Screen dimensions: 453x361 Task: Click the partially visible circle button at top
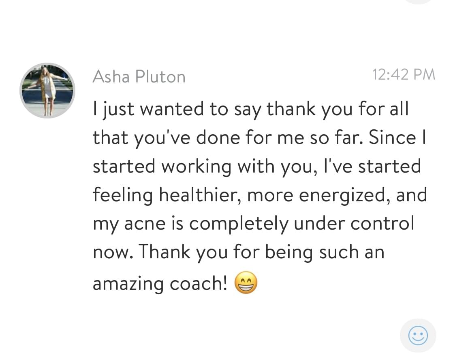tap(418, 2)
